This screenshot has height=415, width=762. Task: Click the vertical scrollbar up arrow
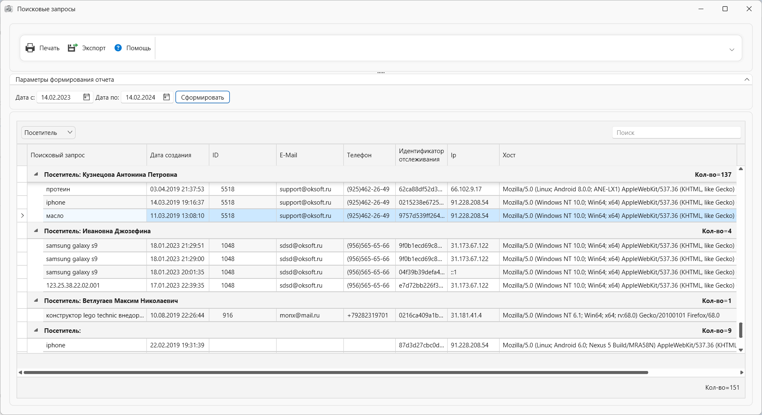click(x=741, y=169)
